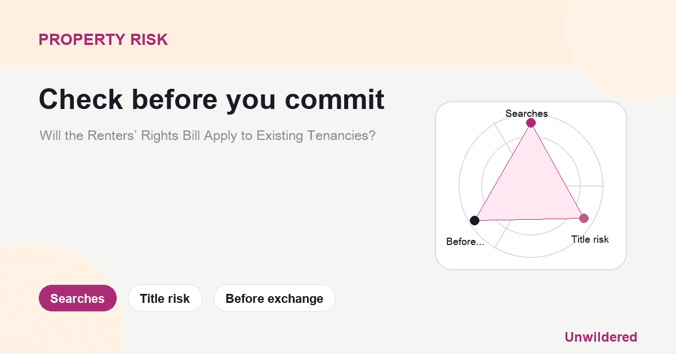Open the Before exchange pill
676x354 pixels.
pyautogui.click(x=274, y=298)
